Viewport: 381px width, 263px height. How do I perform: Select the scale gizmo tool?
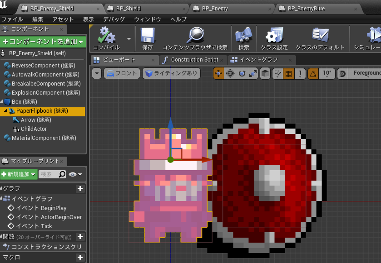[x=252, y=73]
